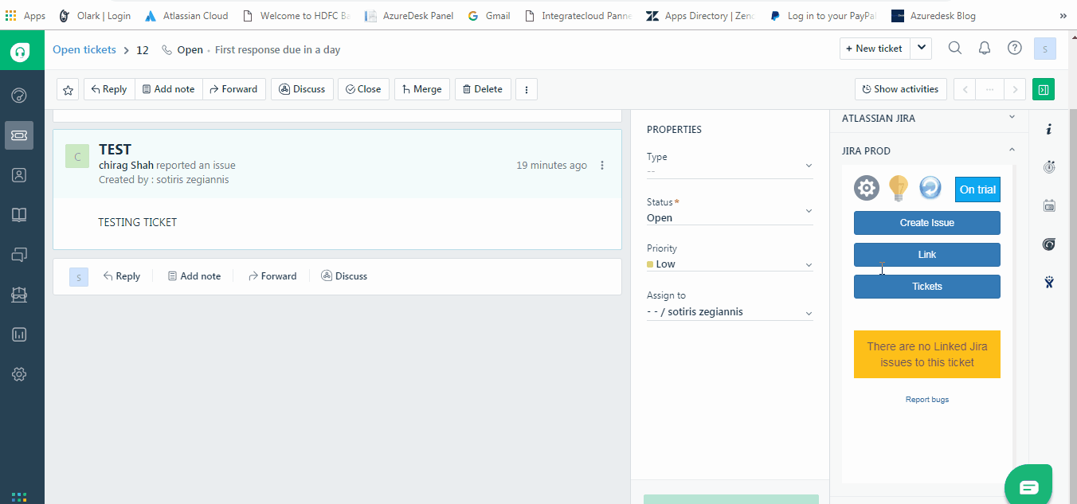Click the Link button in Jira panel
This screenshot has width=1077, height=504.
927,255
